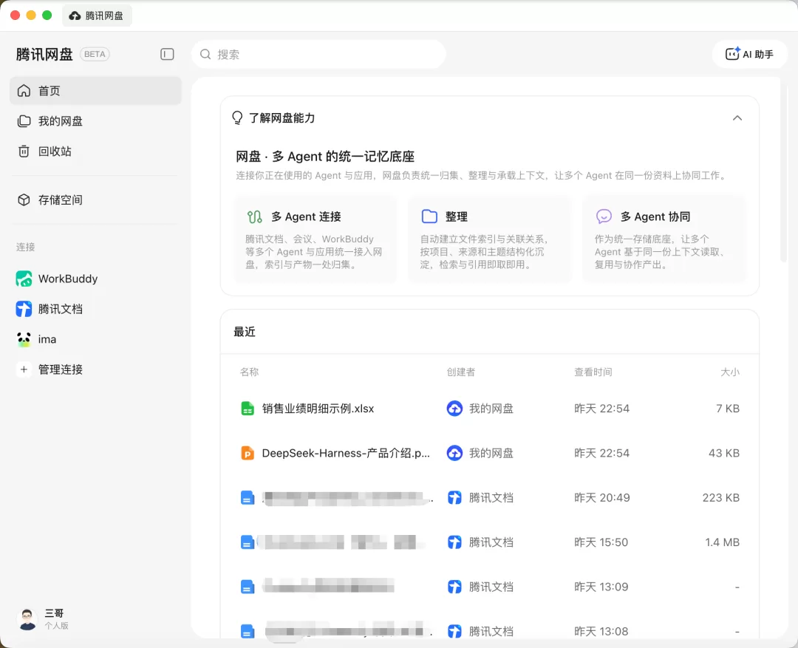The image size is (798, 648).
Task: Click the trash icon beside 回收站
Action: click(x=24, y=151)
